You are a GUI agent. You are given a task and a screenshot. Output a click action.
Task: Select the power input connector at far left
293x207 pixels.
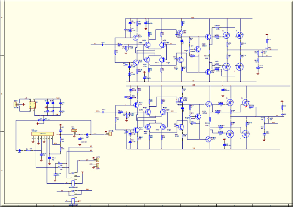(16, 104)
